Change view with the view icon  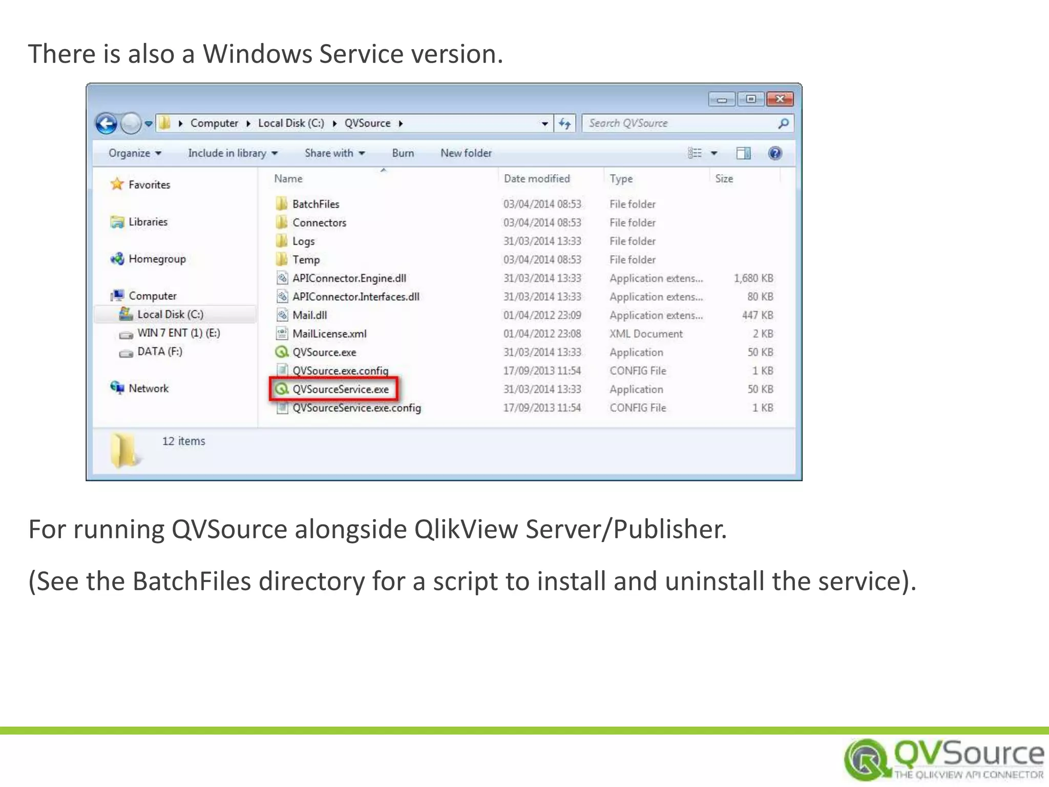(x=695, y=153)
